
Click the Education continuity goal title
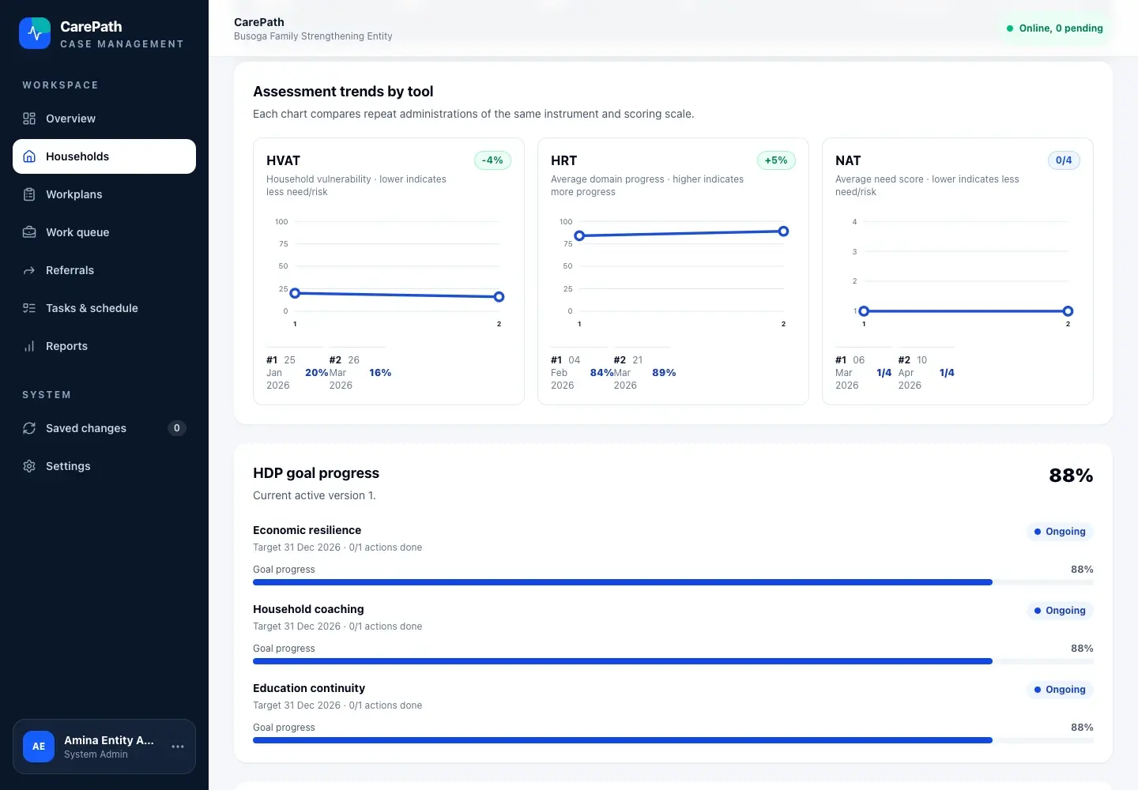pos(309,688)
